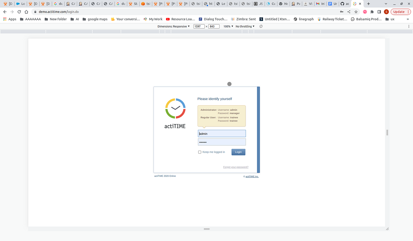Enable the Keep me logged in checkbox

(x=200, y=152)
